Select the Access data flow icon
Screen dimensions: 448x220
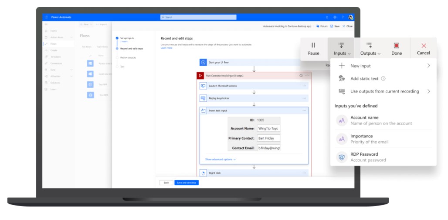[90, 63]
